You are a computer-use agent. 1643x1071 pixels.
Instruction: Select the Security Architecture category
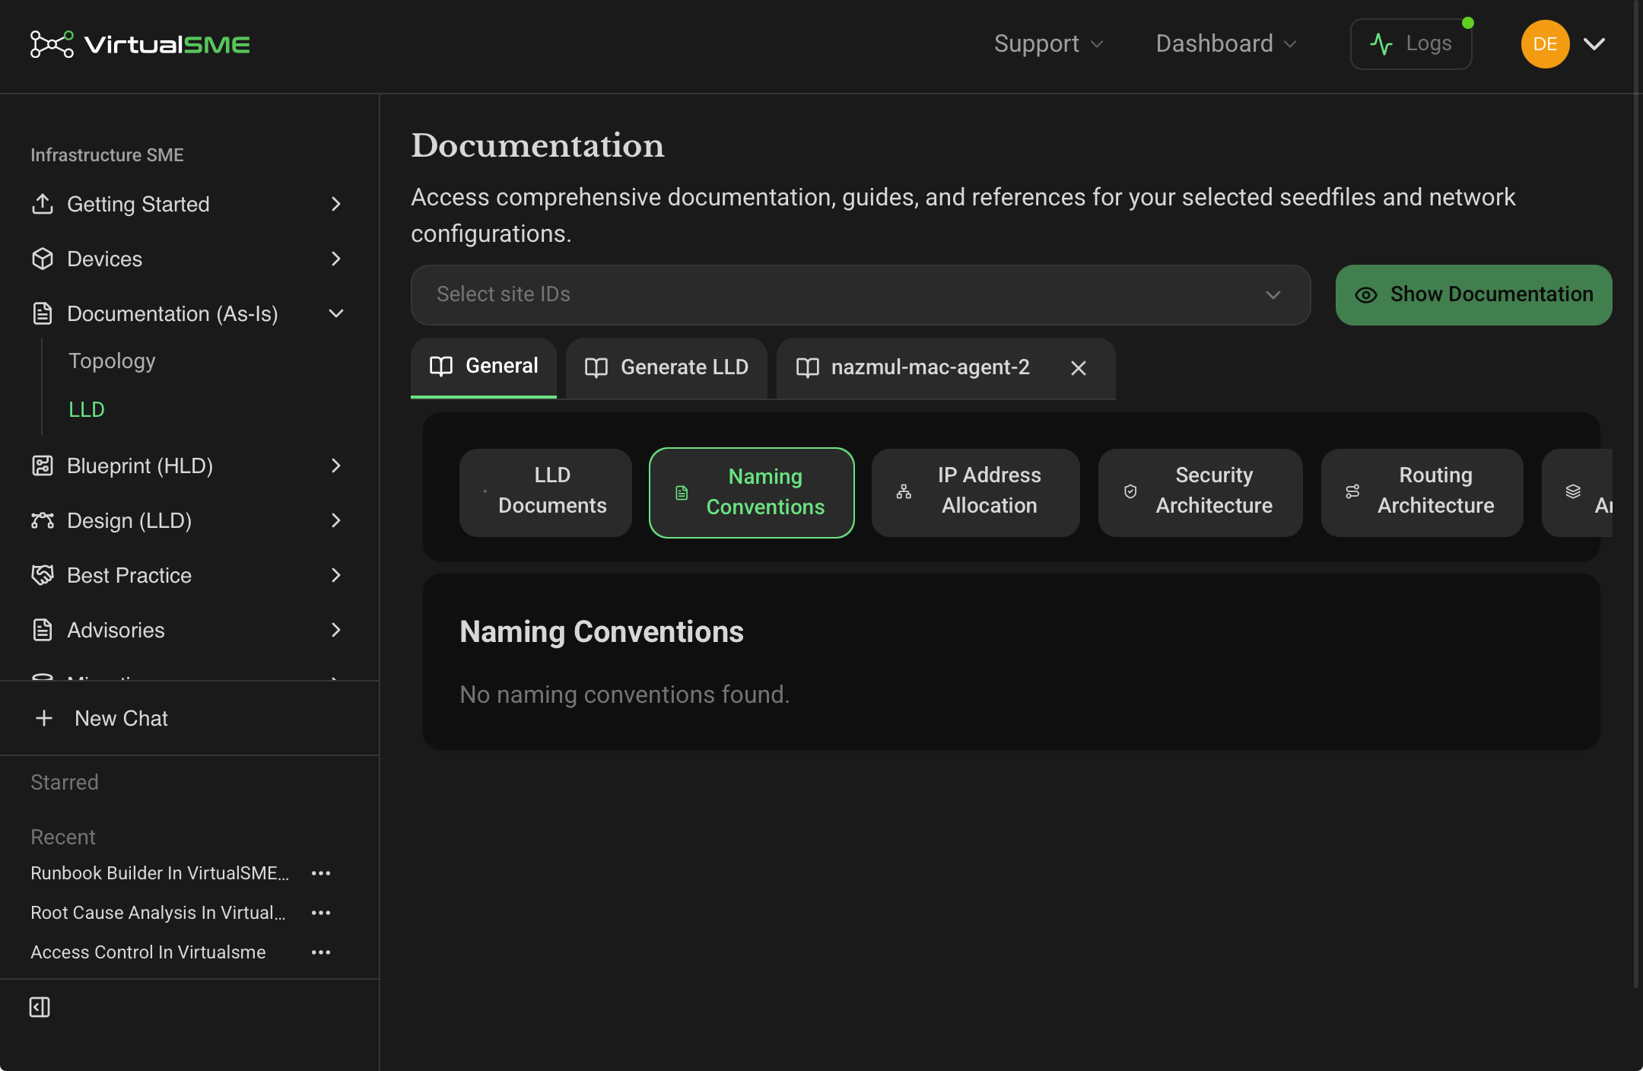coord(1200,492)
